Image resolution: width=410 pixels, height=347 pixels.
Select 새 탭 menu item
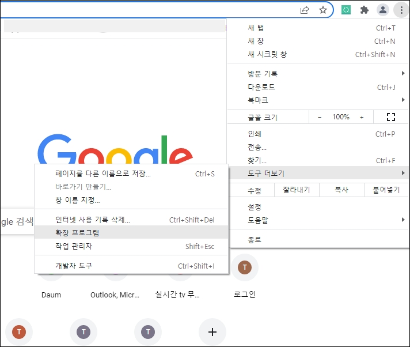[x=318, y=28]
